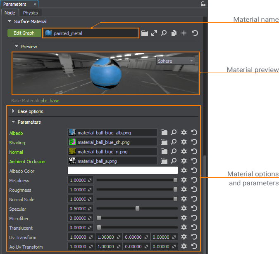Open gear settings for the Metalness parameter
Viewport: 279px width, 254px height.
184,180
